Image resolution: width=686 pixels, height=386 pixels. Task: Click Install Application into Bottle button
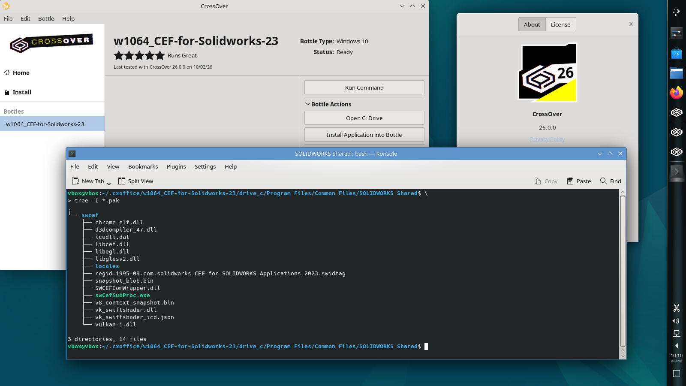pyautogui.click(x=364, y=135)
